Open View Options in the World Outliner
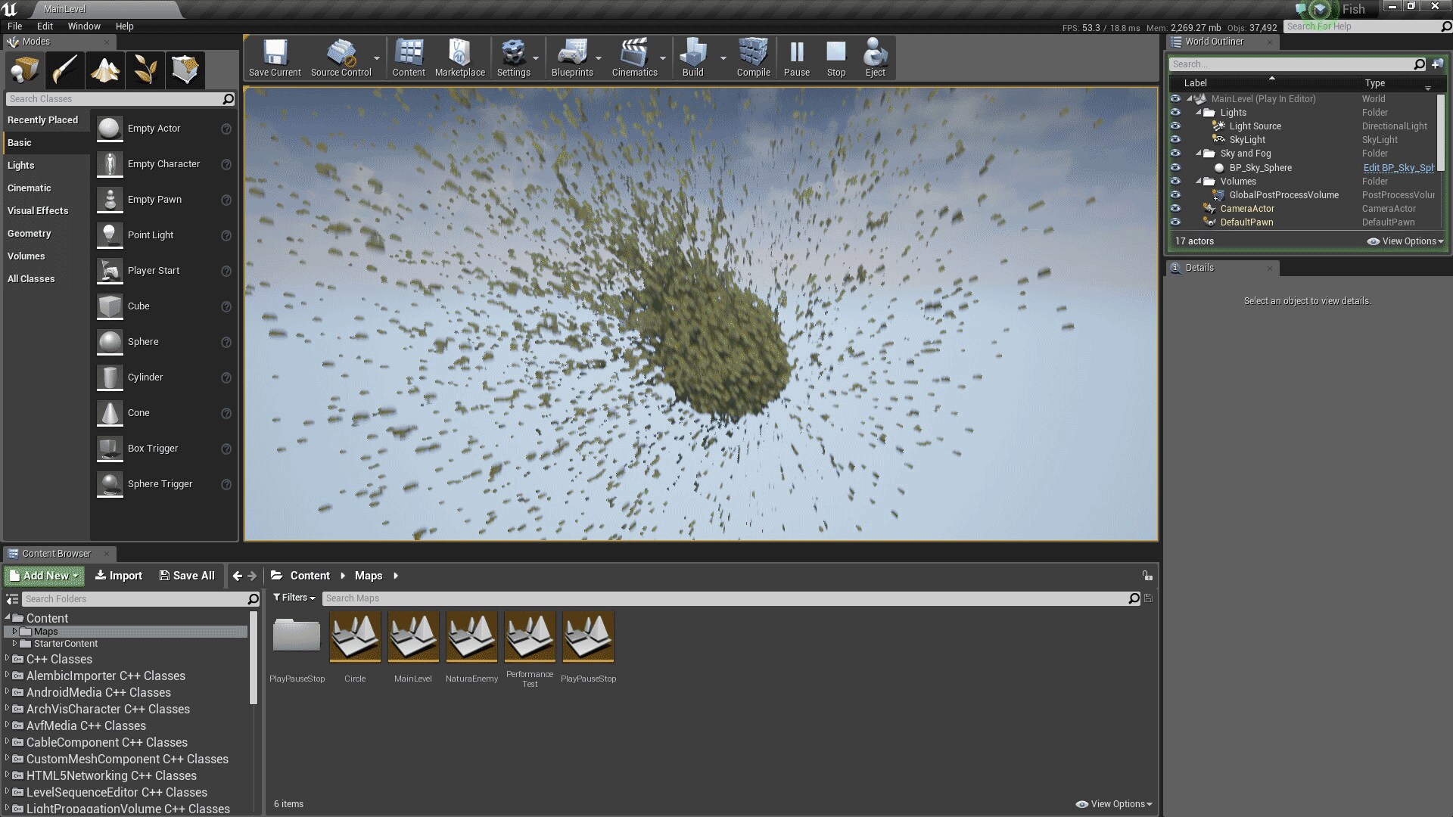This screenshot has width=1453, height=817. click(1404, 241)
